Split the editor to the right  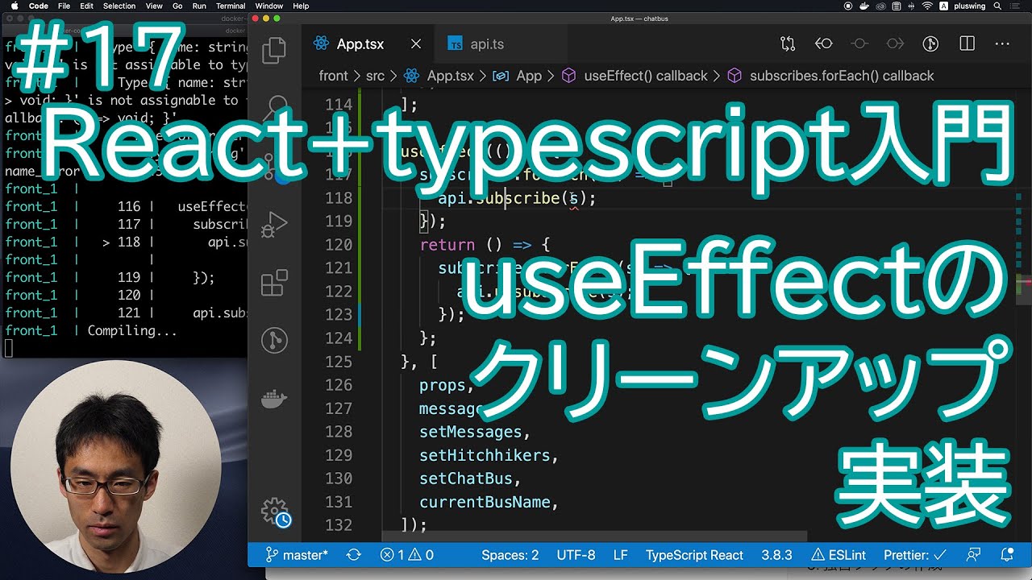967,43
